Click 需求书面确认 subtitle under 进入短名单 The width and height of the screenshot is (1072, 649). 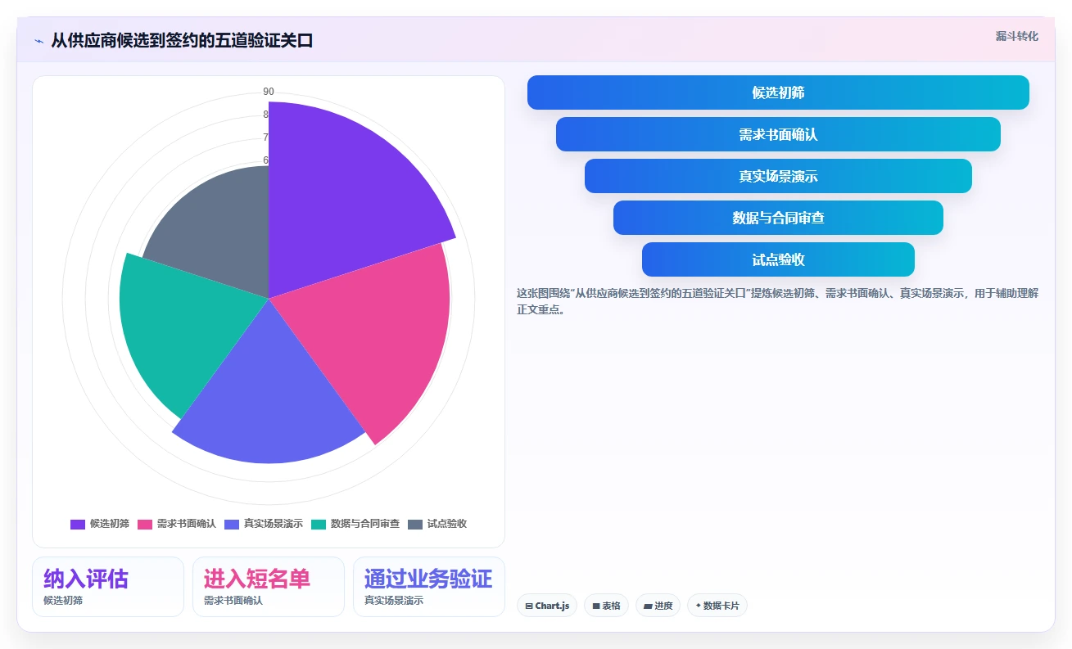[233, 601]
